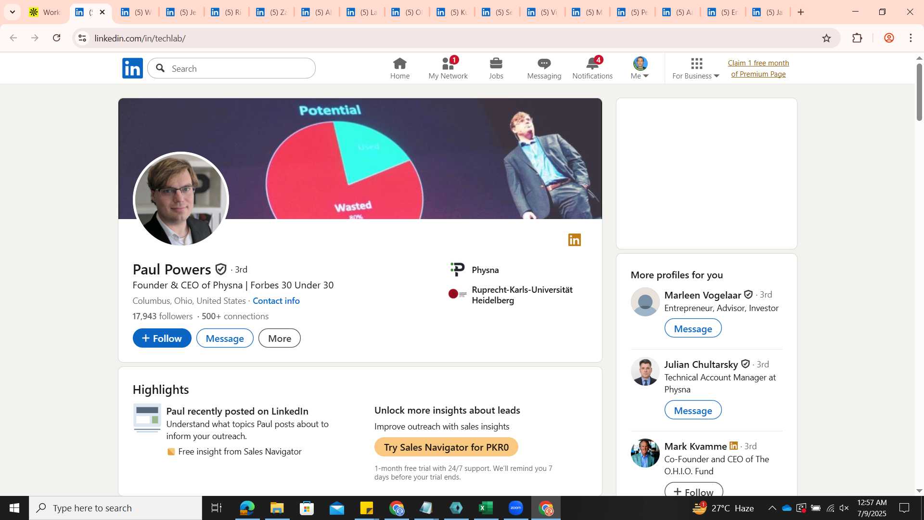Expand the Me profile menu
The image size is (924, 520).
(x=640, y=68)
